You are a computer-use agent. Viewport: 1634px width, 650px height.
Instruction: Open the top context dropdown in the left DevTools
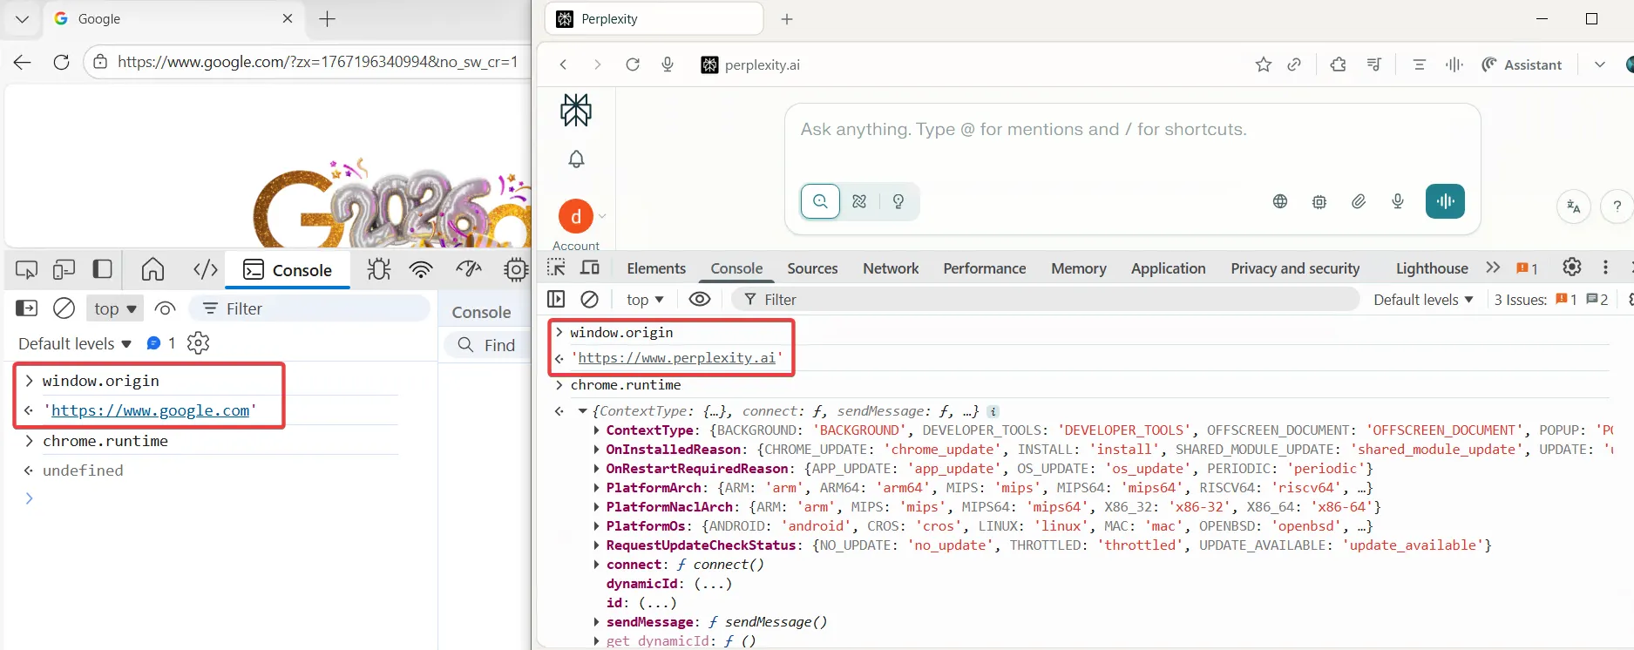[x=116, y=308]
